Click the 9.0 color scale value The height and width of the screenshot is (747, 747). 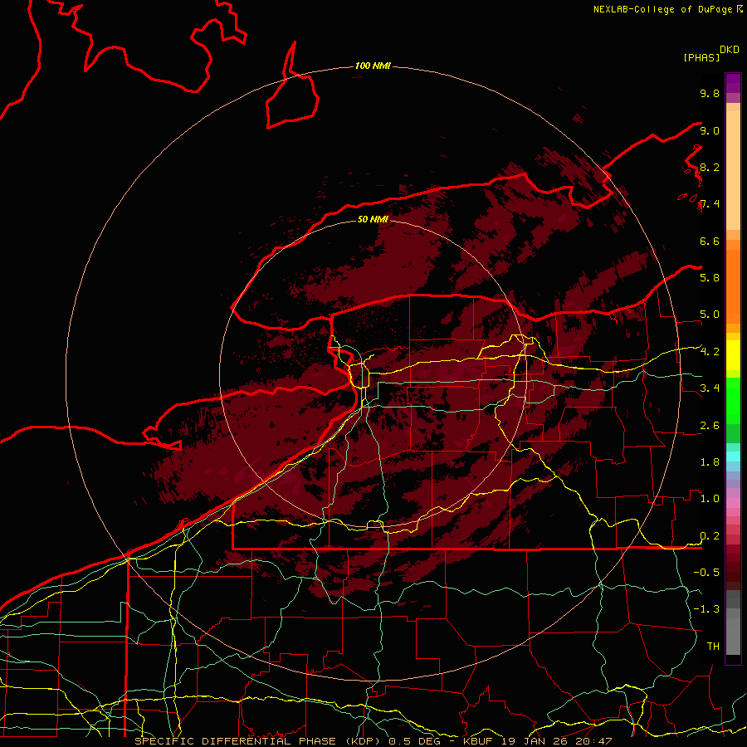[710, 130]
